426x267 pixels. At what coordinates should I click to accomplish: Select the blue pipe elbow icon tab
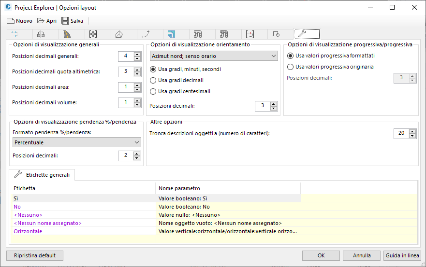pos(172,34)
